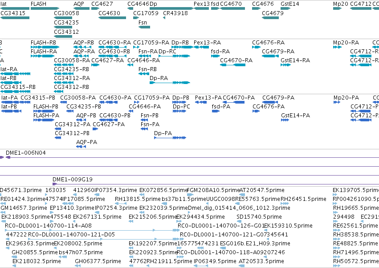Select the Mp20-RA transcript

coord(337,47)
